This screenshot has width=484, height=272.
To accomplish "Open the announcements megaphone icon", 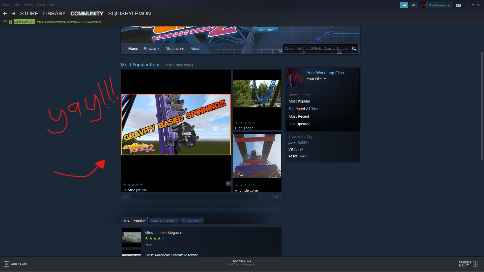I will (404, 5).
